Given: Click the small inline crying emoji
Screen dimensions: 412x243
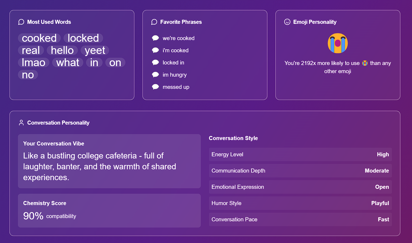Looking at the screenshot, I should [x=365, y=63].
